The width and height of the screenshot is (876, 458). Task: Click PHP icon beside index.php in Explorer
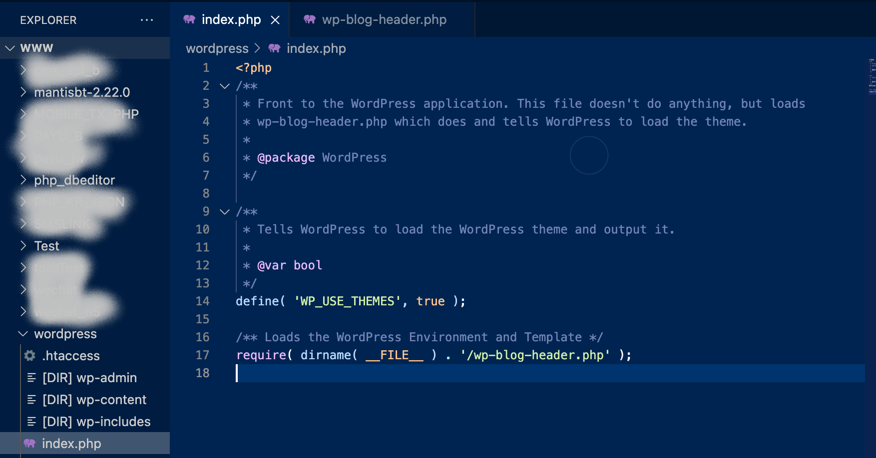(x=30, y=444)
